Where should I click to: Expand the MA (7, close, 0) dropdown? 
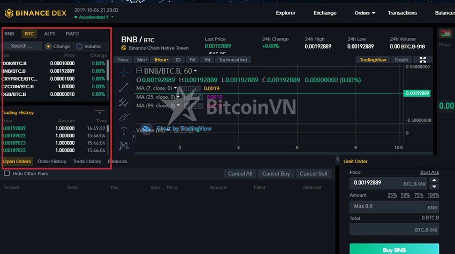click(x=175, y=88)
